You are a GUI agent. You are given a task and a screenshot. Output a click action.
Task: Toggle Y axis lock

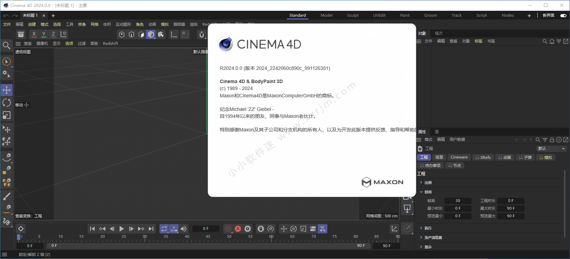pyautogui.click(x=43, y=34)
